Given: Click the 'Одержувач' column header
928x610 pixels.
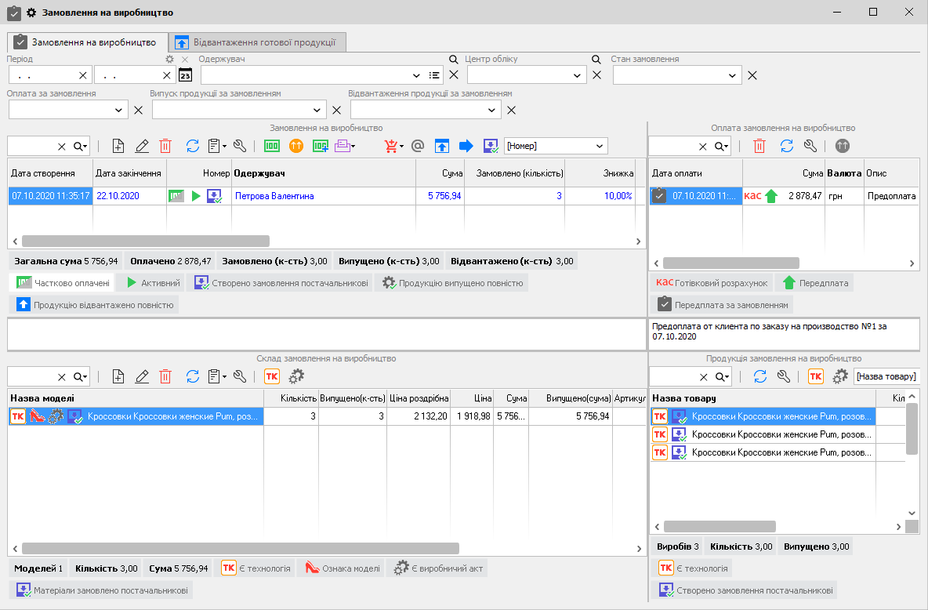Looking at the screenshot, I should point(259,172).
